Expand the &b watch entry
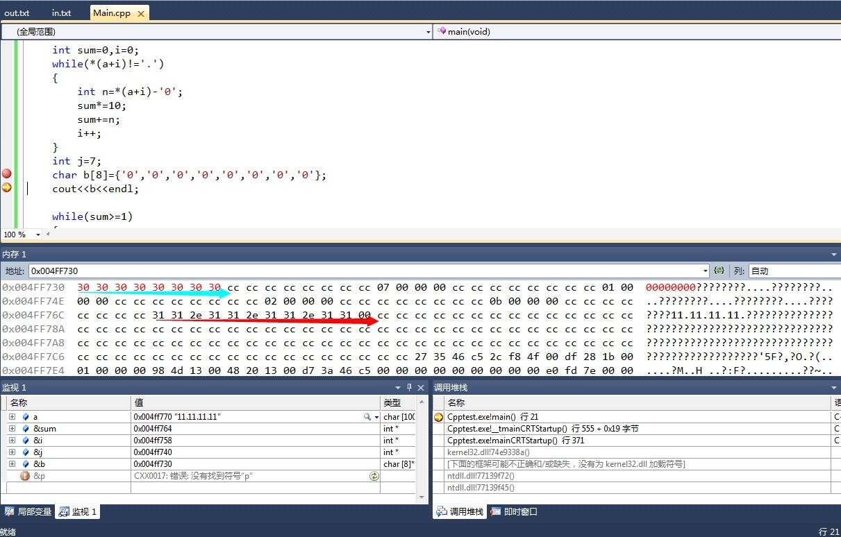Viewport: 841px width, 537px height. tap(12, 464)
